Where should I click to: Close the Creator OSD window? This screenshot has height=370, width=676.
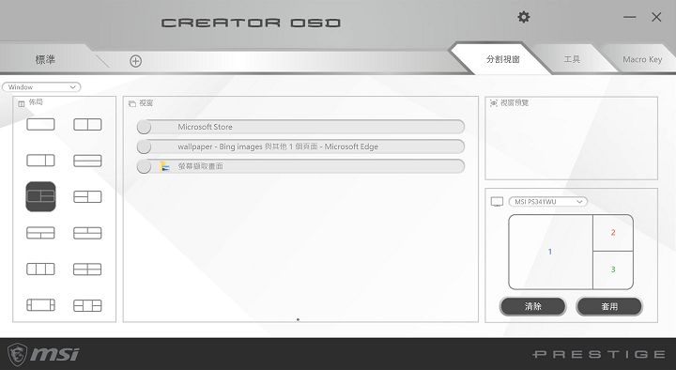tap(656, 17)
